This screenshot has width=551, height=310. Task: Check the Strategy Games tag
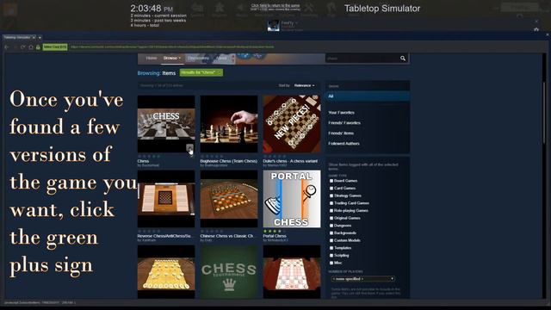pyautogui.click(x=331, y=195)
